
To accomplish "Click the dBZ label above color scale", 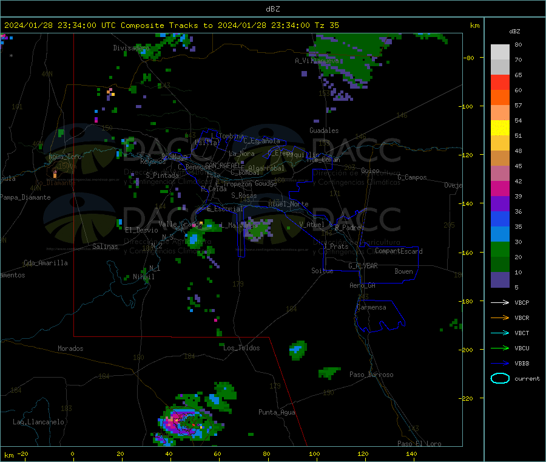I will [x=514, y=32].
